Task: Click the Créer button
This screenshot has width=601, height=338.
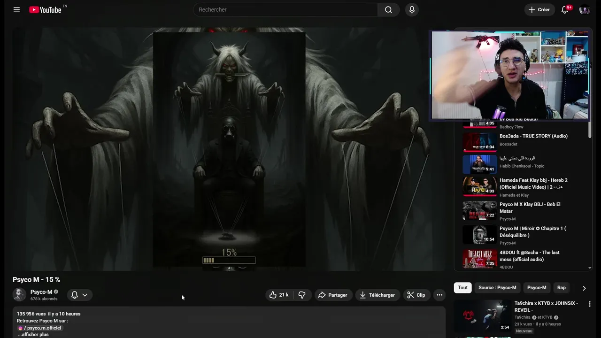Action: pyautogui.click(x=539, y=10)
